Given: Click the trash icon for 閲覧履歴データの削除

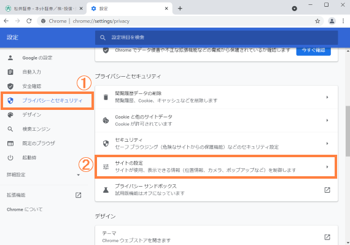Looking at the screenshot, I should point(106,97).
